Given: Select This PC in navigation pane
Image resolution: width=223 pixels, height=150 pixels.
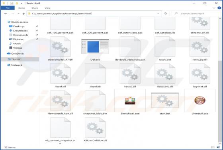Looking at the screenshot, I should pos(20,59).
